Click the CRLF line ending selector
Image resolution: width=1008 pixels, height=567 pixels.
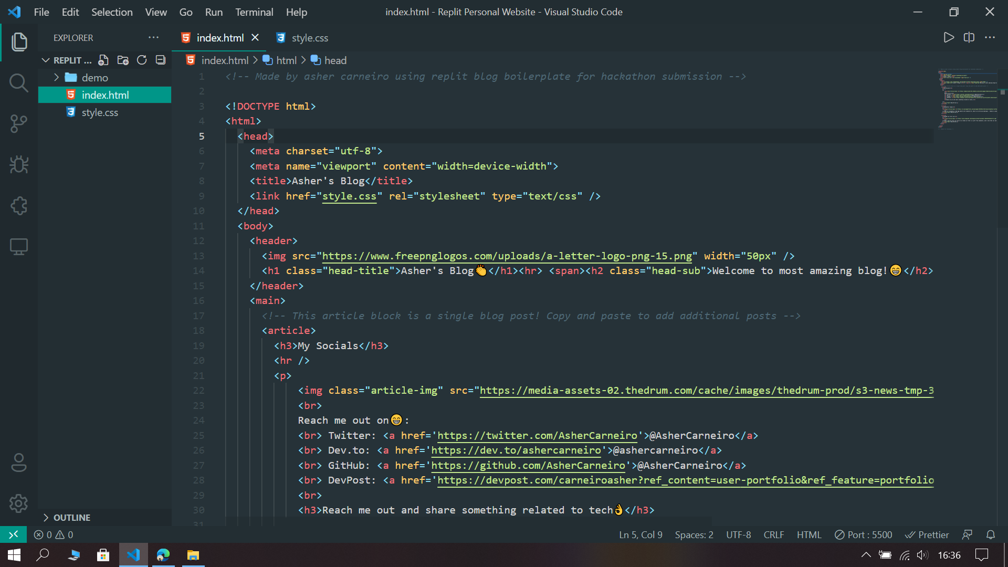[x=773, y=534]
